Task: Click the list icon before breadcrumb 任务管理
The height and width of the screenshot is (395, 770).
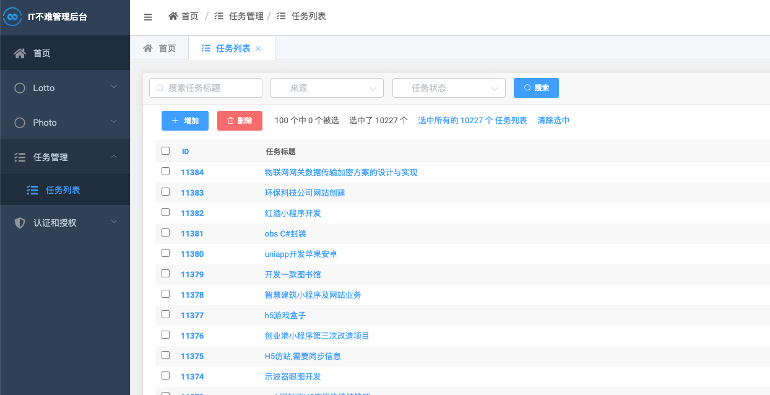Action: (x=219, y=16)
